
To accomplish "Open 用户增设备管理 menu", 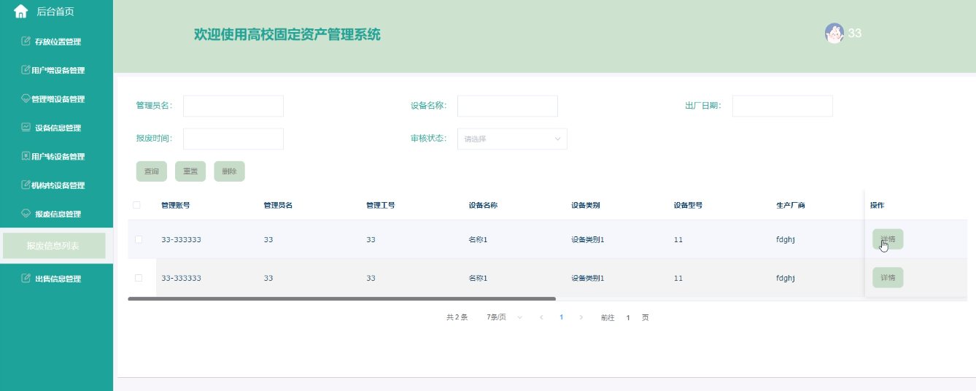I will (56, 70).
